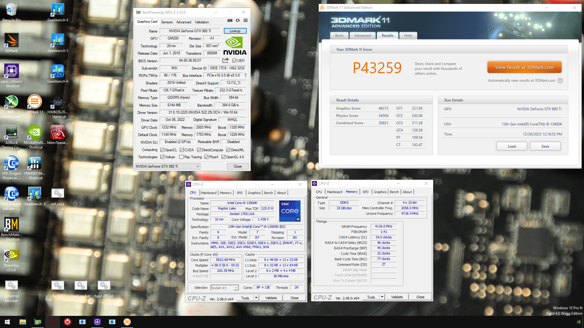
Task: Run the hpet off.bat file icon
Action: pyautogui.click(x=104, y=289)
